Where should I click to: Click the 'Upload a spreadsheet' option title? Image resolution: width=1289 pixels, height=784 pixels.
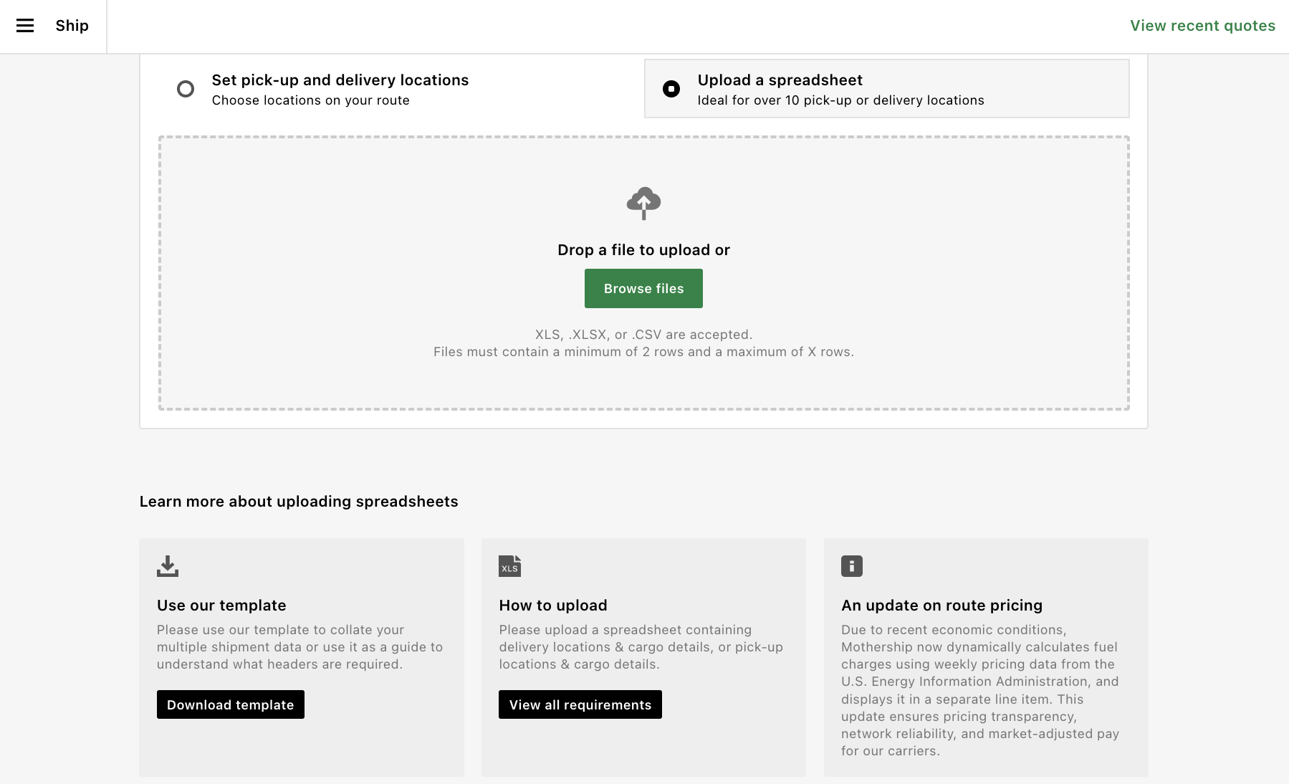[780, 80]
